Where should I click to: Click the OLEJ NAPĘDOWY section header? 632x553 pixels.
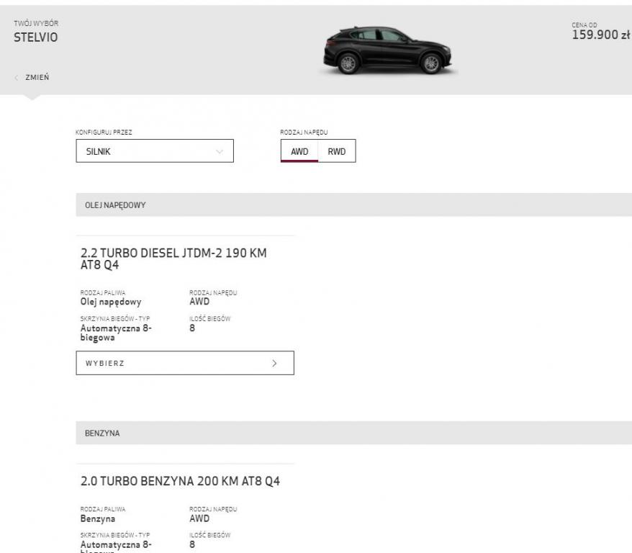coord(354,205)
